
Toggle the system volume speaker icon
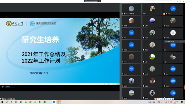[166, 102]
